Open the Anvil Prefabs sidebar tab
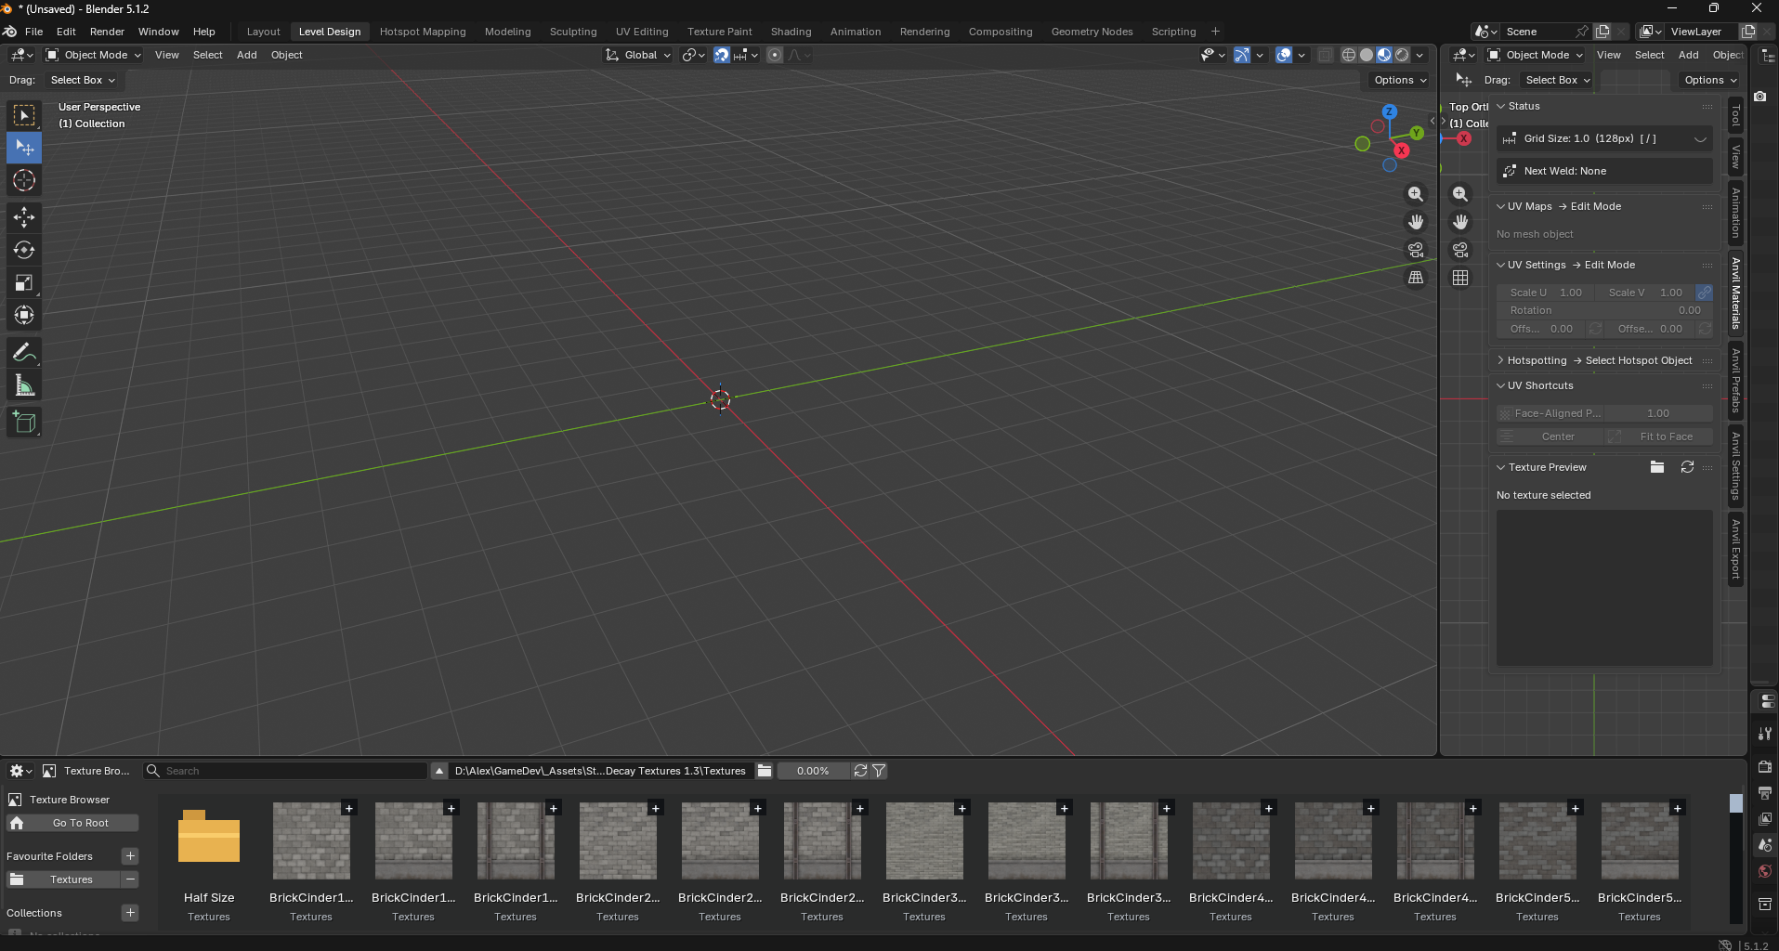The width and height of the screenshot is (1779, 951). click(1735, 379)
